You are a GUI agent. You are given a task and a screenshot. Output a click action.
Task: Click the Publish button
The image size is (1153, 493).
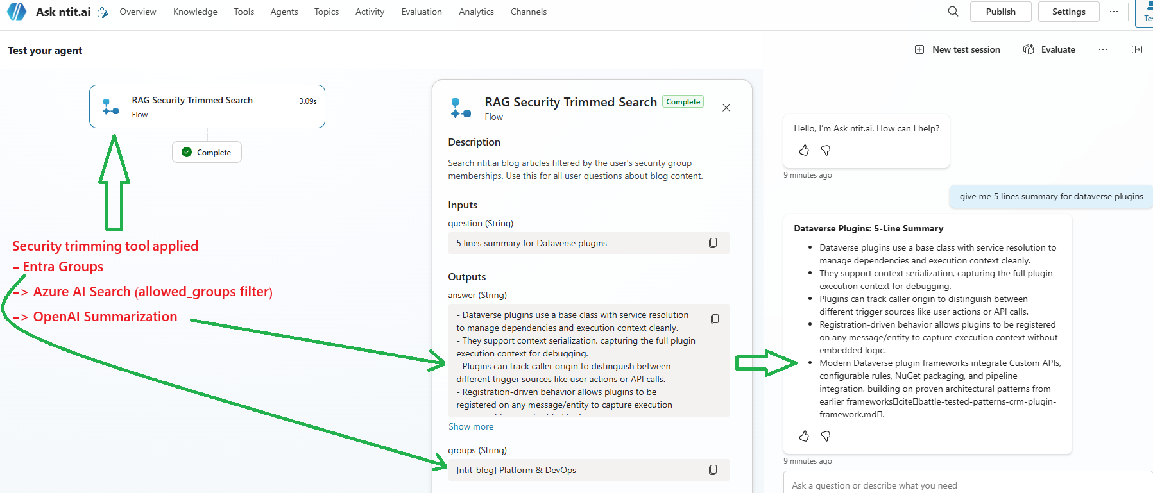click(1001, 12)
